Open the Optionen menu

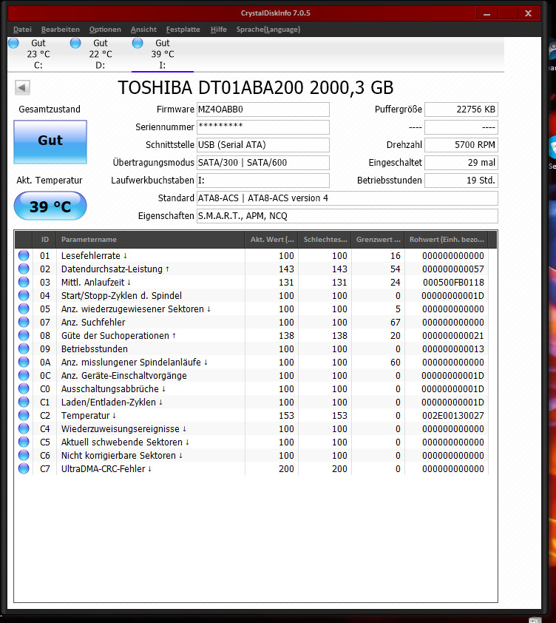105,30
